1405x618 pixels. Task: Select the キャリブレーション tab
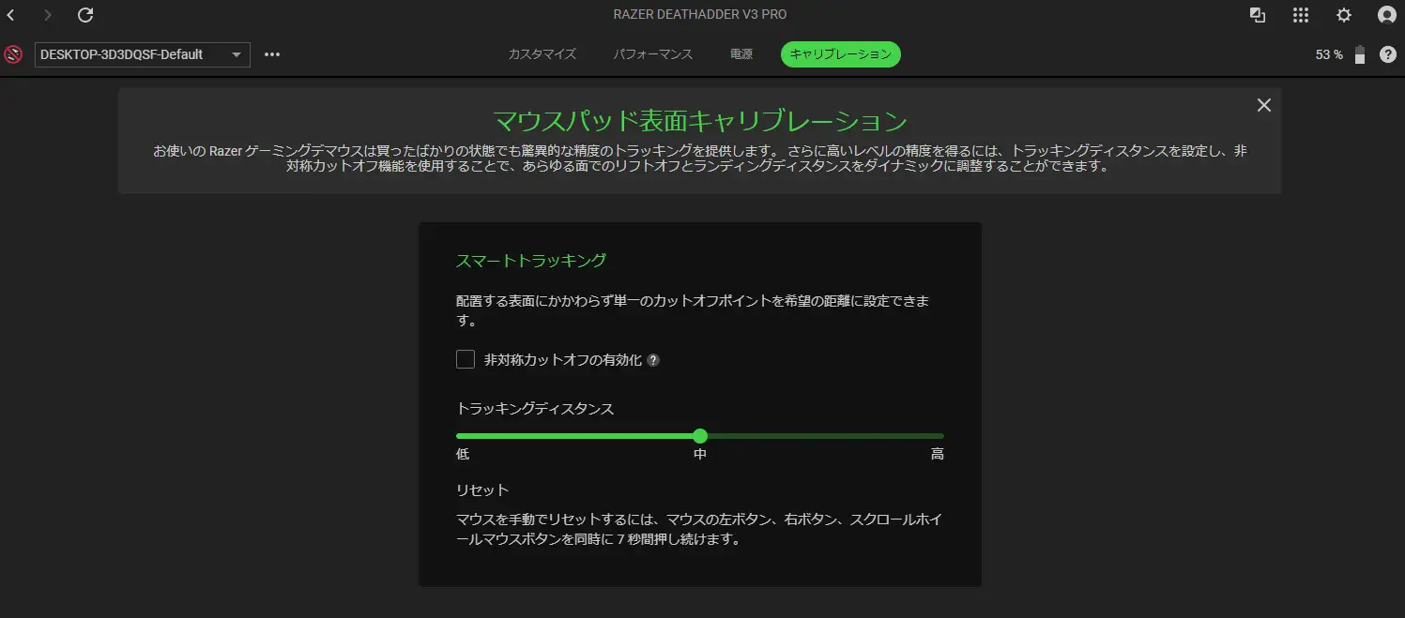(x=841, y=54)
